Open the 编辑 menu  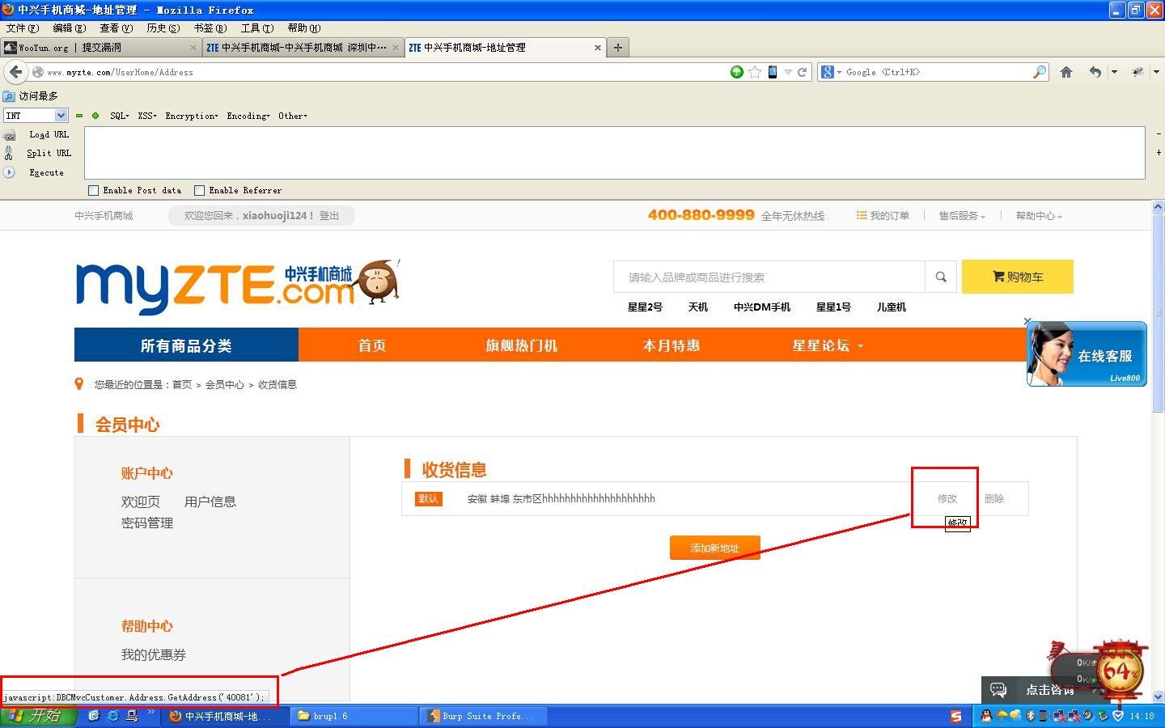pos(69,28)
